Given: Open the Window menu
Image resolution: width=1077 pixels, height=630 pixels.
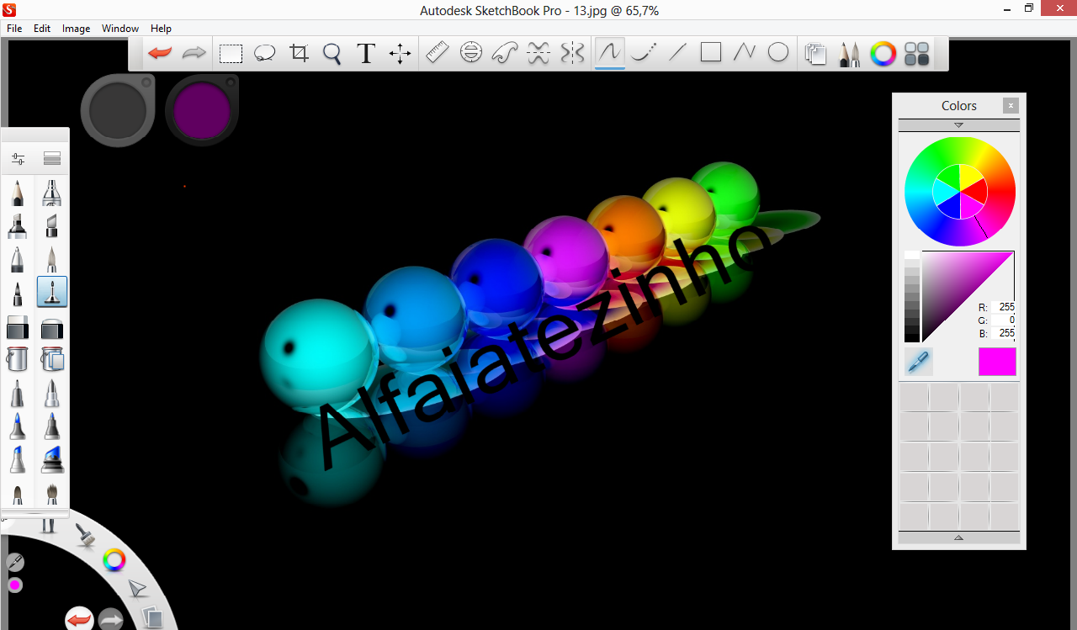Looking at the screenshot, I should coord(120,28).
